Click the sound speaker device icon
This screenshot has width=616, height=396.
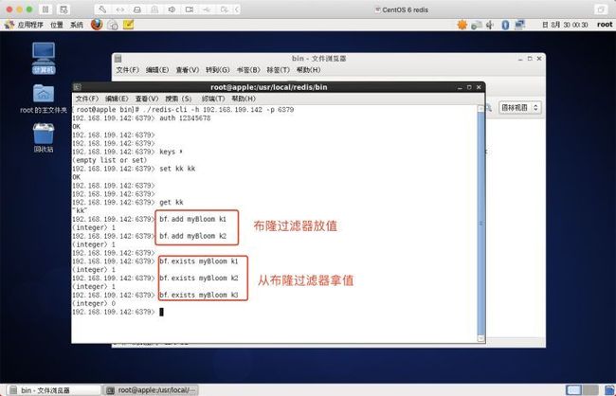click(x=172, y=9)
